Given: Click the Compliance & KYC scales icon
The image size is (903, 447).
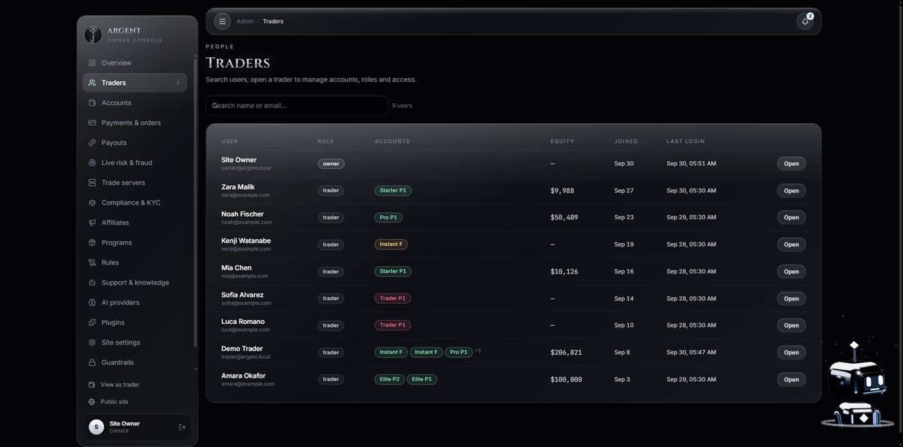Looking at the screenshot, I should click(92, 203).
